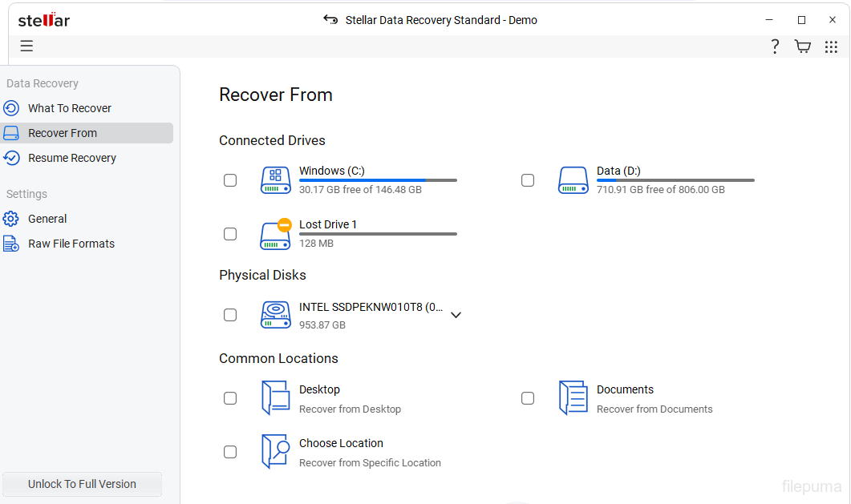
Task: Open the hamburger menu
Action: pyautogui.click(x=26, y=46)
